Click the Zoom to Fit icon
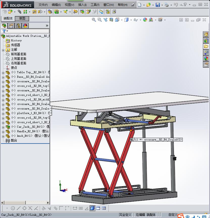The image size is (210, 218). coord(94,20)
